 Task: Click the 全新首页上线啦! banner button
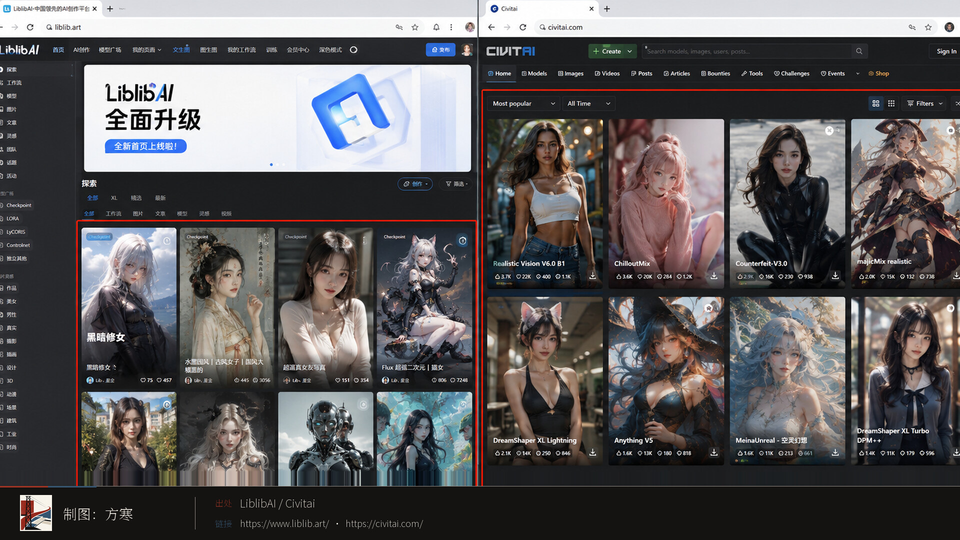tap(145, 146)
